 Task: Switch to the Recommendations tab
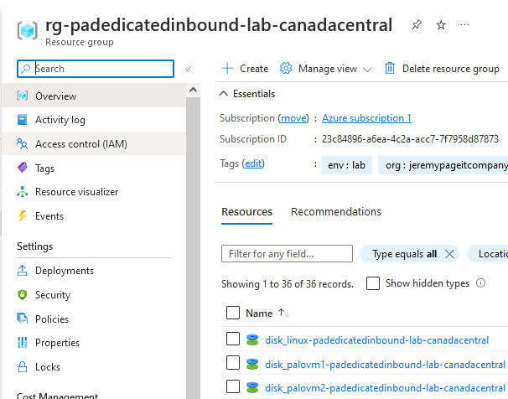pyautogui.click(x=335, y=212)
